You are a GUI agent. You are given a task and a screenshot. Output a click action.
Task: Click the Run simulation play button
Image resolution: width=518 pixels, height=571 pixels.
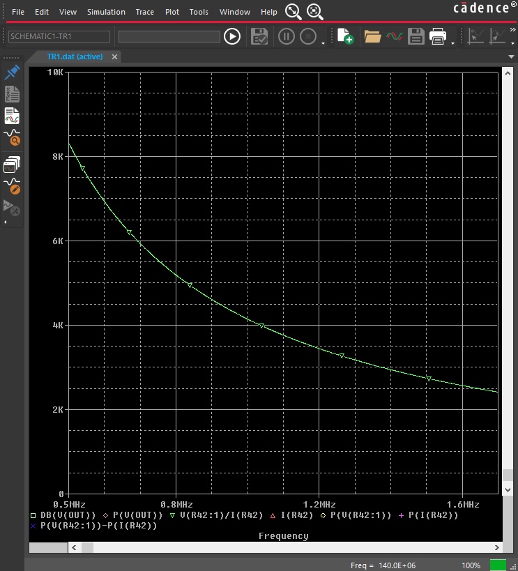232,36
